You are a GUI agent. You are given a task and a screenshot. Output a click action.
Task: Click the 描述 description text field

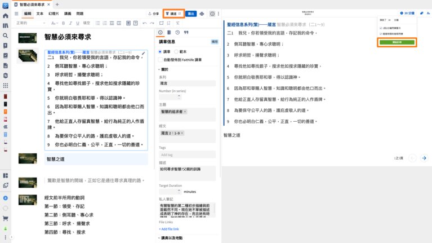(x=188, y=173)
